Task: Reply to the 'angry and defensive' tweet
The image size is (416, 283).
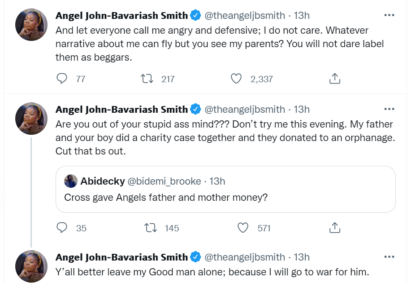Action: [x=62, y=79]
